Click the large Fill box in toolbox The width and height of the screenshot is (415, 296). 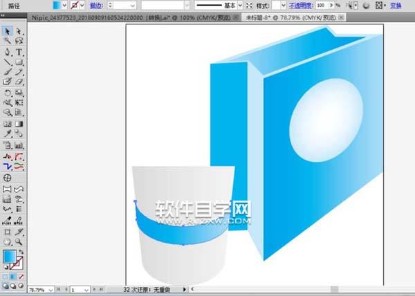[x=10, y=257]
